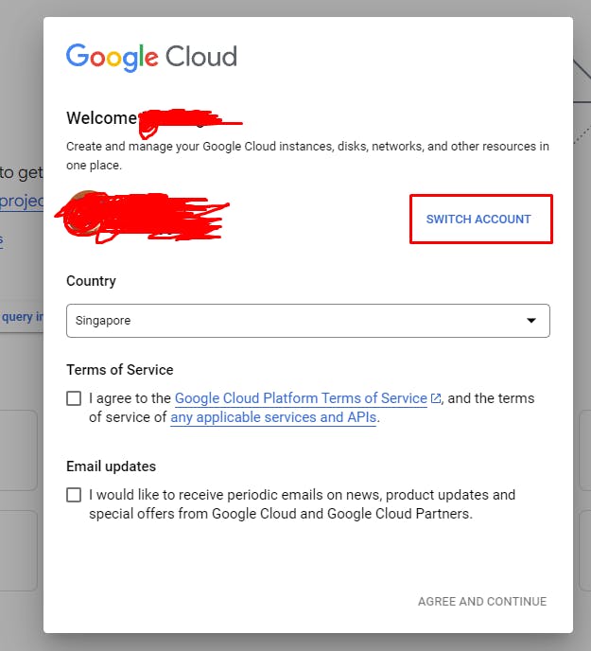This screenshot has width=591, height=651.
Task: Click the 'I agree to the' label text
Action: point(130,398)
